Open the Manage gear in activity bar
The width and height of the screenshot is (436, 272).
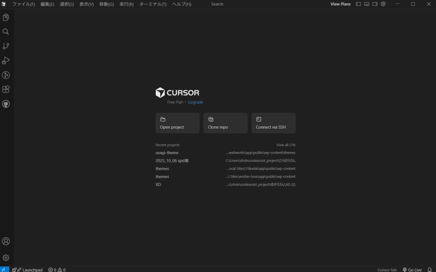6,258
